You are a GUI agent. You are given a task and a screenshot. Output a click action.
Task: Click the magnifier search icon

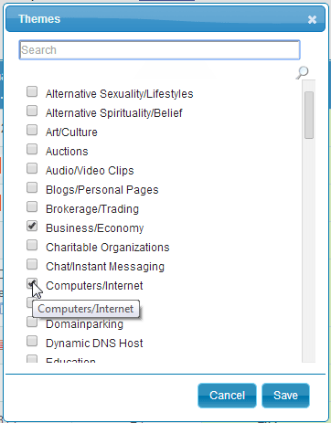pyautogui.click(x=303, y=72)
